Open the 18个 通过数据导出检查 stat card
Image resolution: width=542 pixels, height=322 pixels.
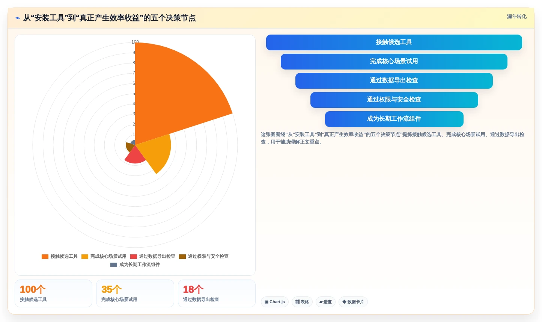point(217,293)
